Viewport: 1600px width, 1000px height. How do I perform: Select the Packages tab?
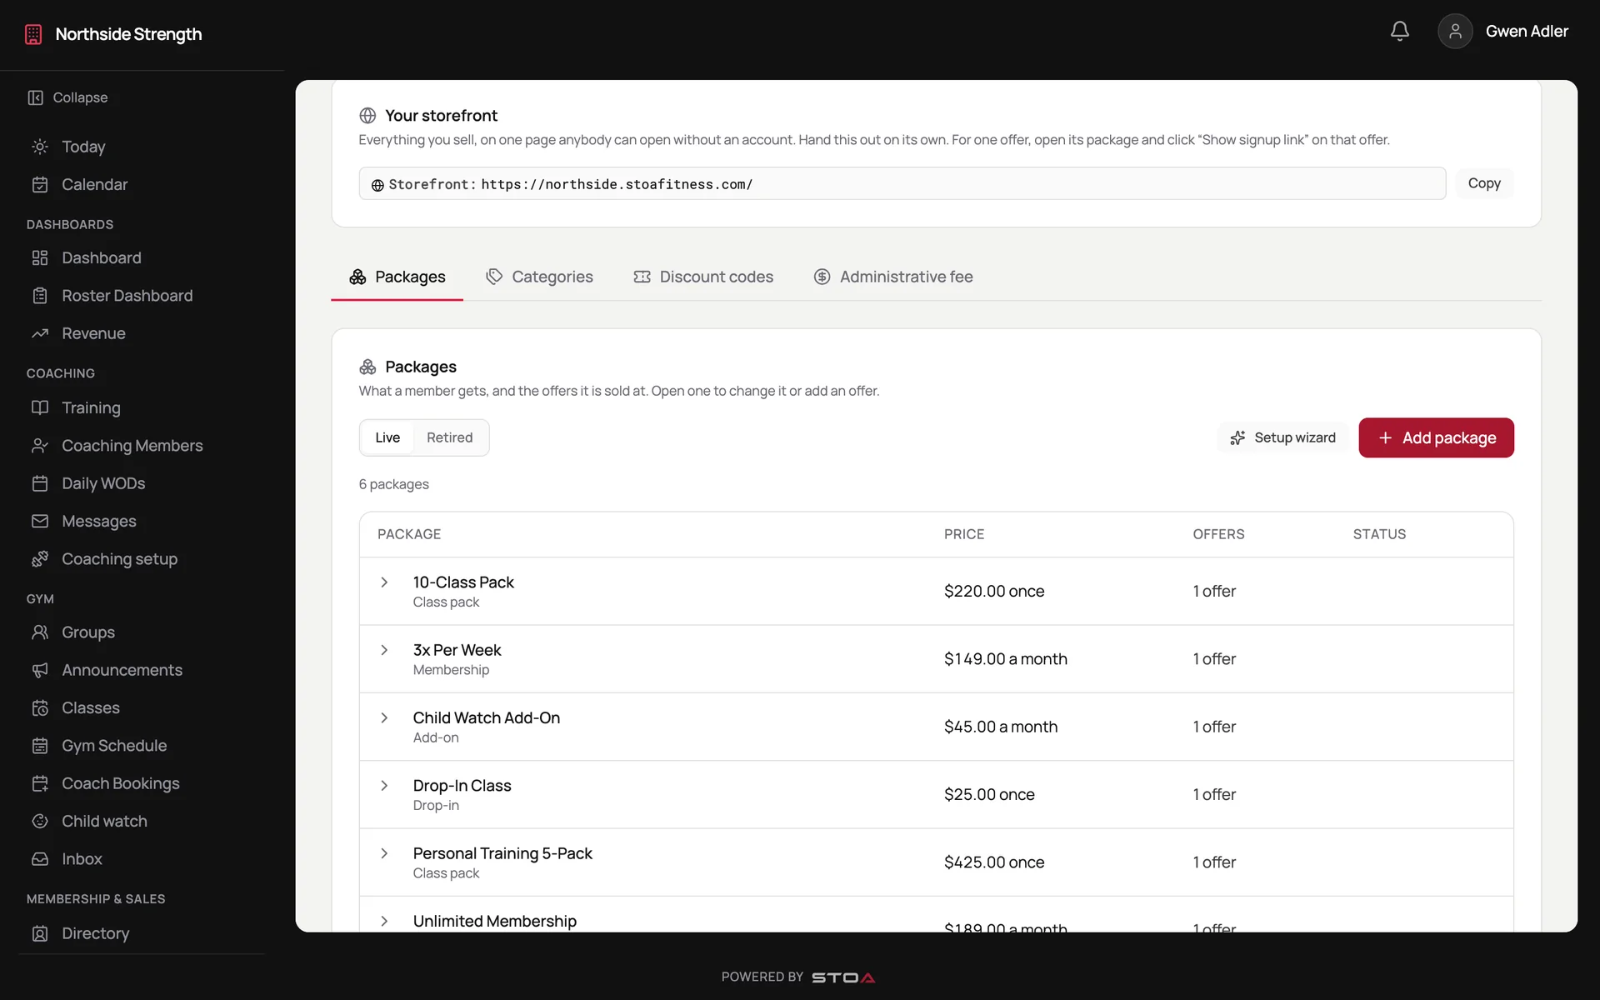point(397,277)
